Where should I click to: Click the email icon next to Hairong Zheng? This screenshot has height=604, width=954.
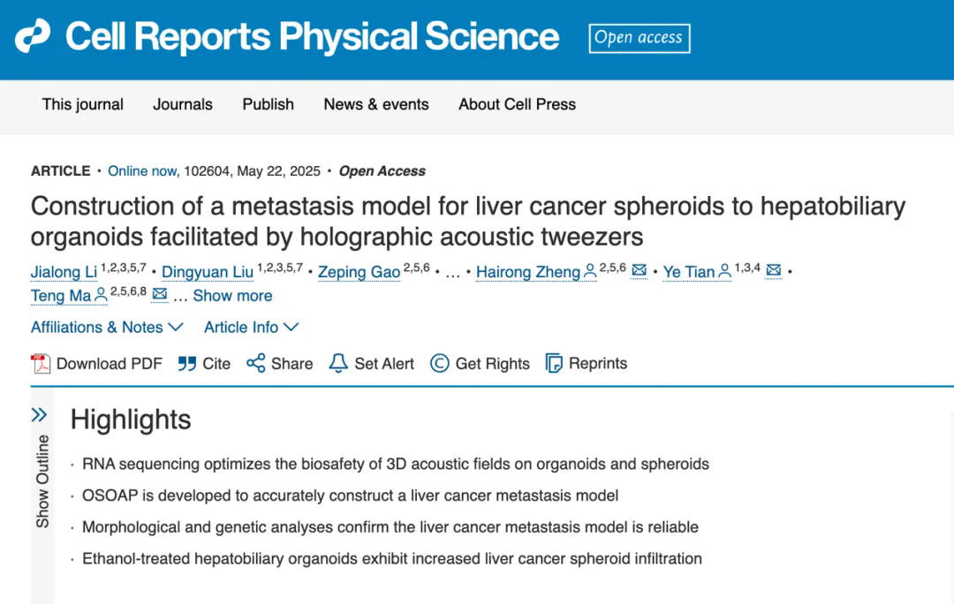click(x=640, y=271)
